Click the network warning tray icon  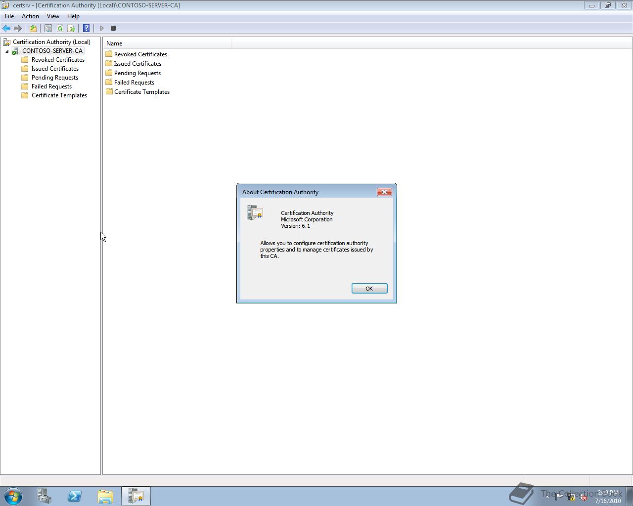coord(571,497)
